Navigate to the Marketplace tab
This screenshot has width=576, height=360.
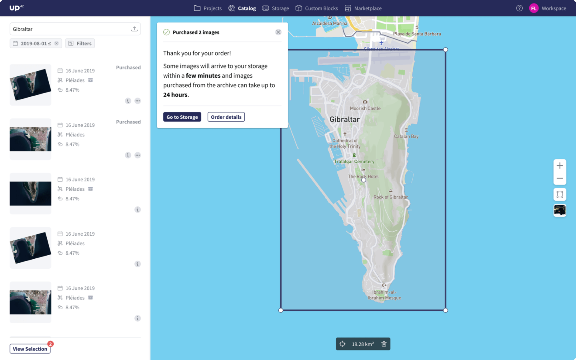pos(363,8)
